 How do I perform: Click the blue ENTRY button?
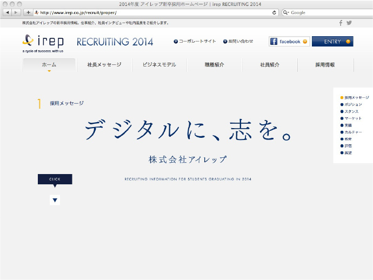pos(332,42)
